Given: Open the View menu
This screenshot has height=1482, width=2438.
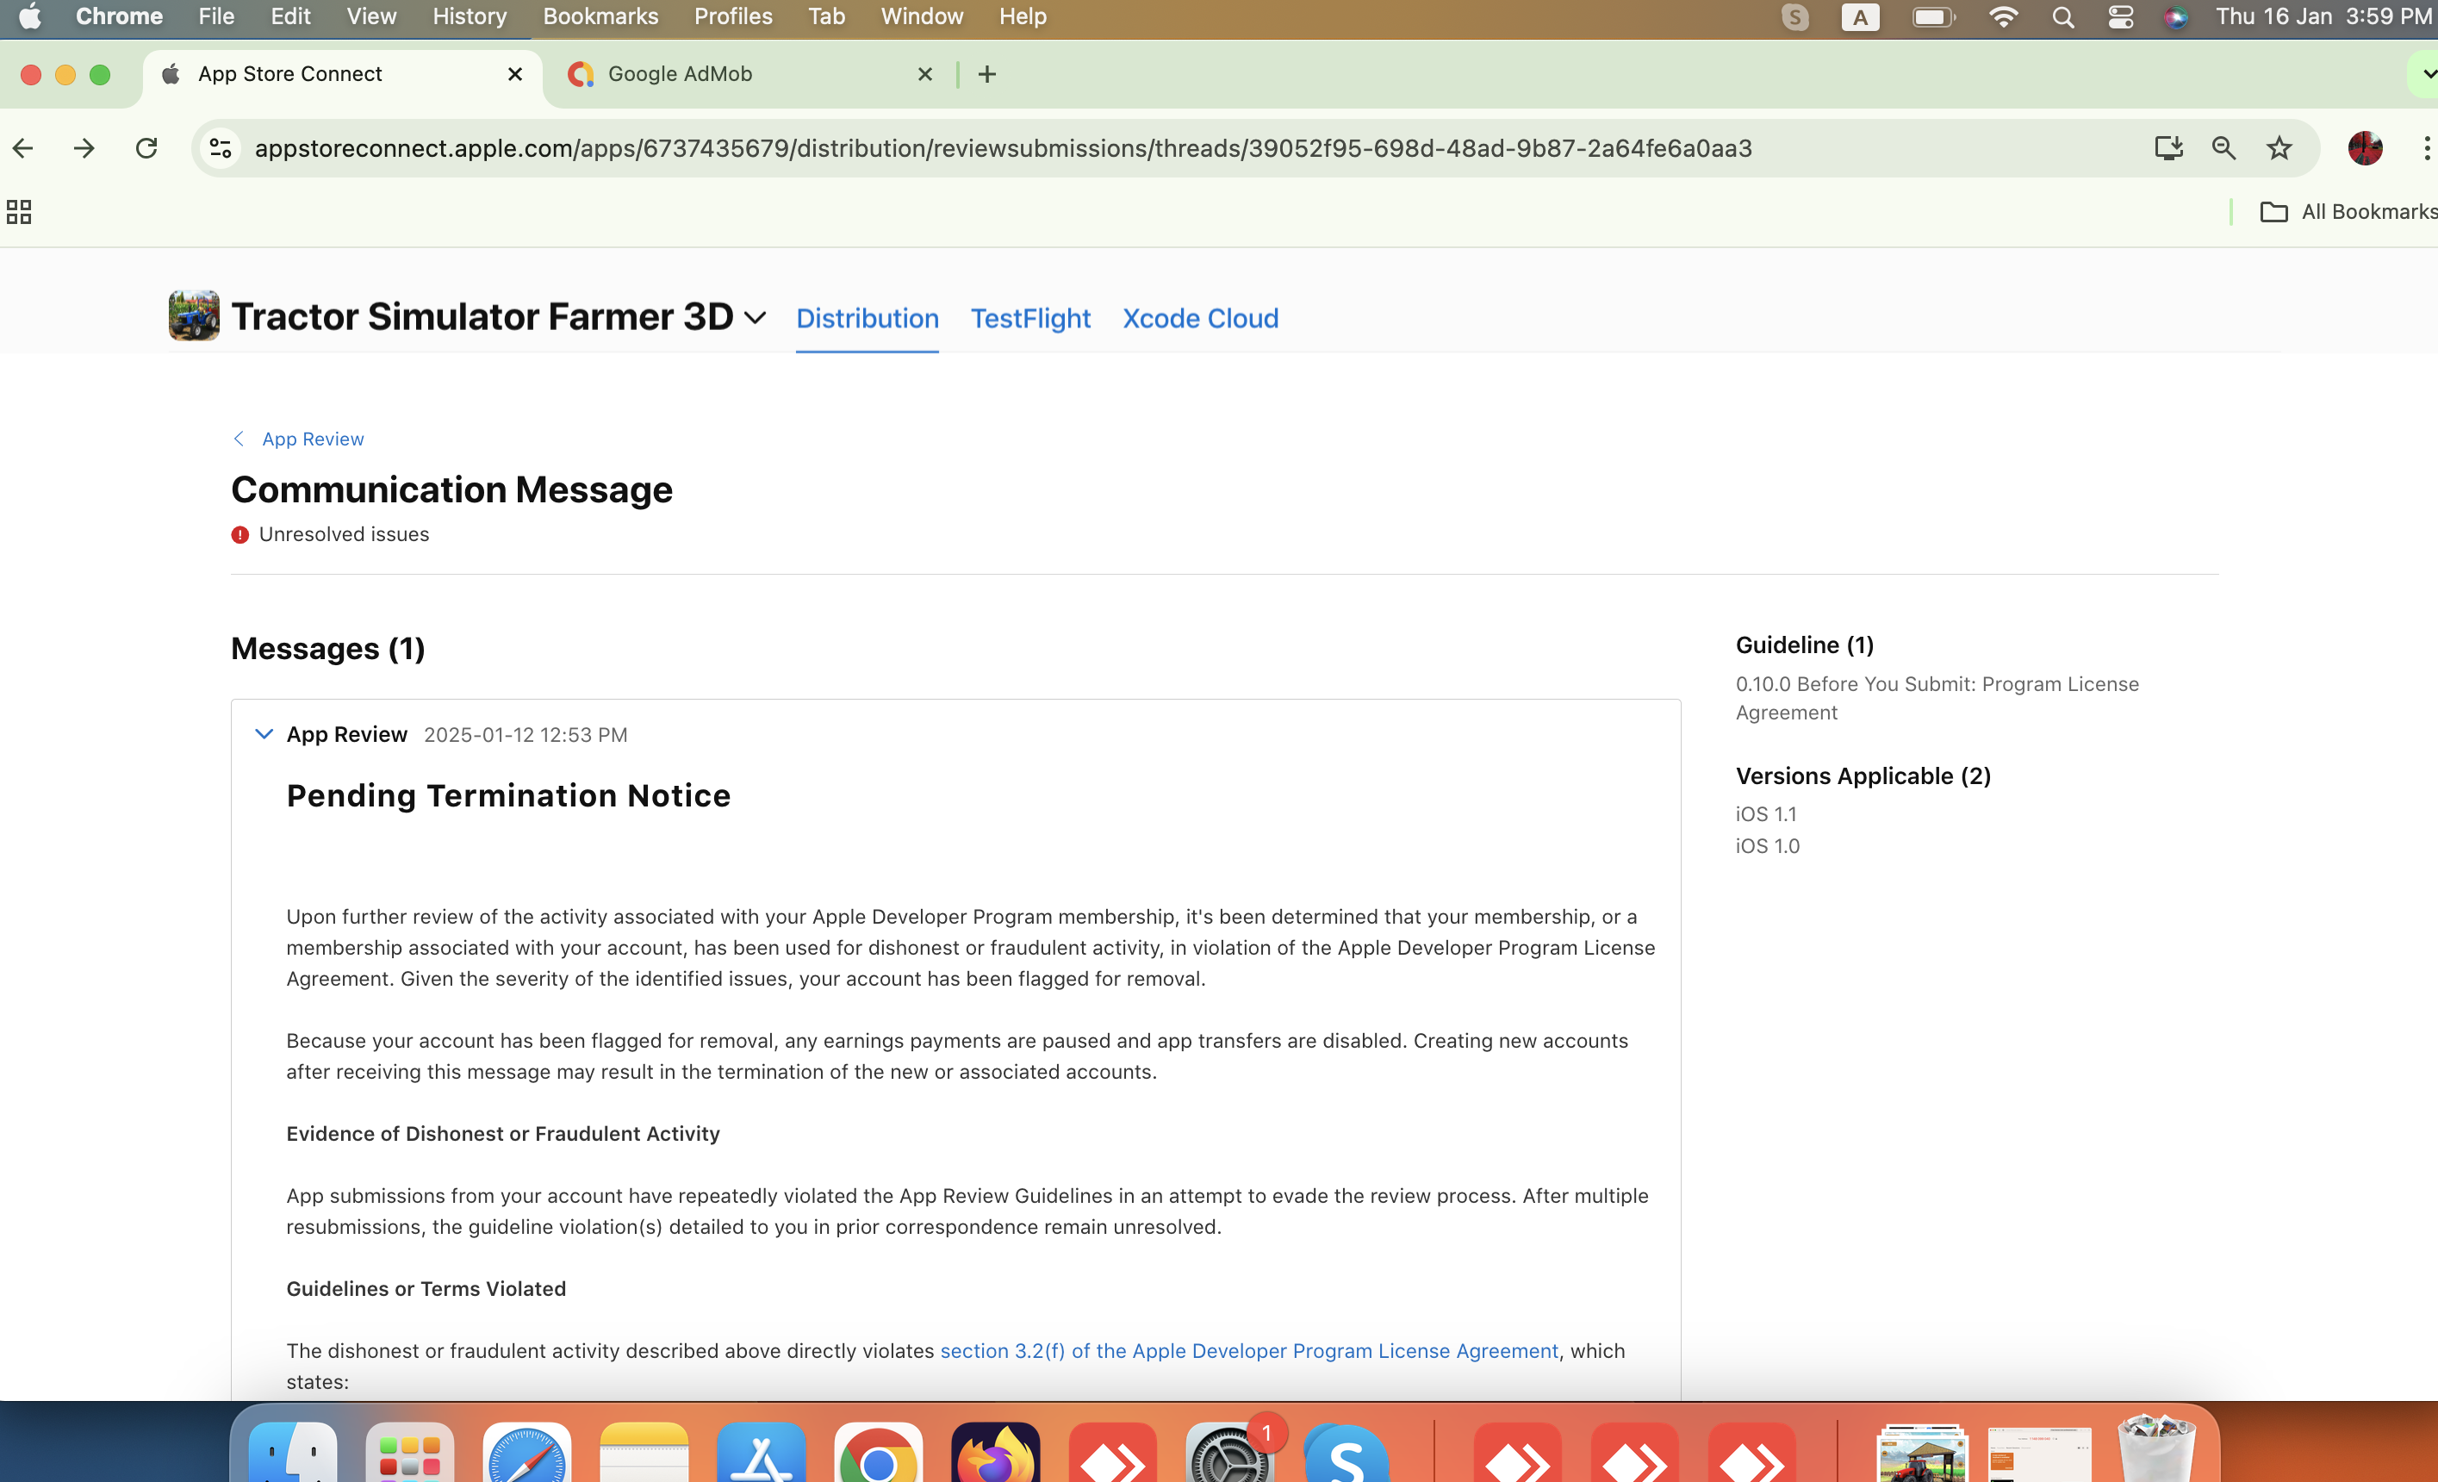Looking at the screenshot, I should point(371,17).
